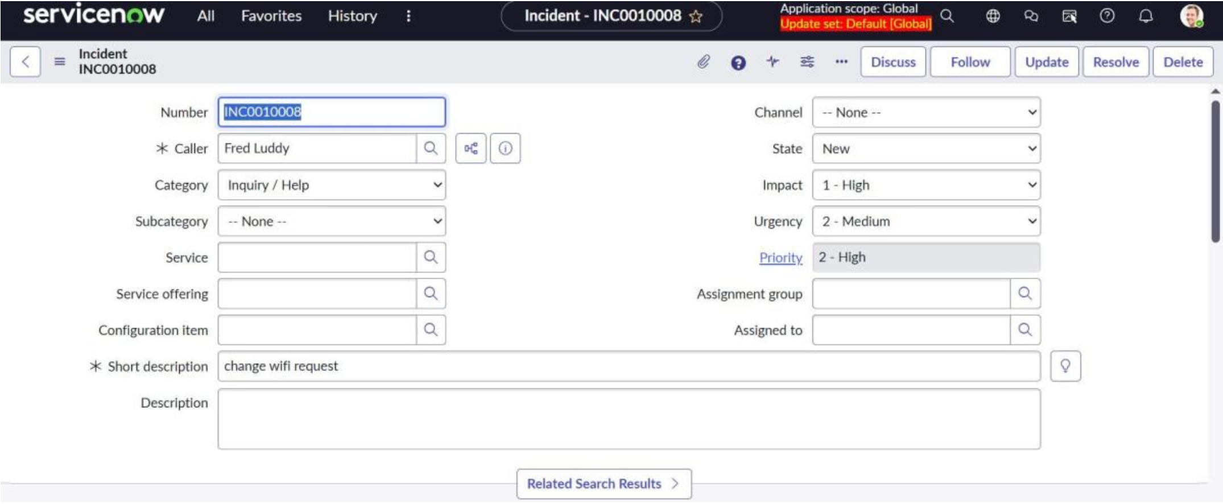Screen dimensions: 1223x504
Task: Click the scrollbar up arrow
Action: [x=1216, y=91]
